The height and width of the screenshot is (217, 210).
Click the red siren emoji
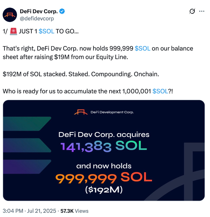(x=13, y=31)
